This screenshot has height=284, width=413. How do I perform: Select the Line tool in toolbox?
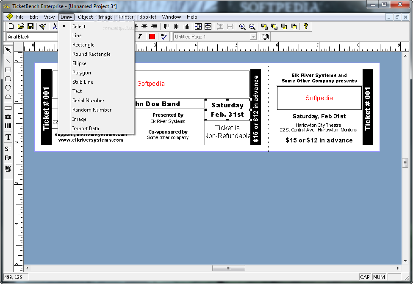click(8, 61)
